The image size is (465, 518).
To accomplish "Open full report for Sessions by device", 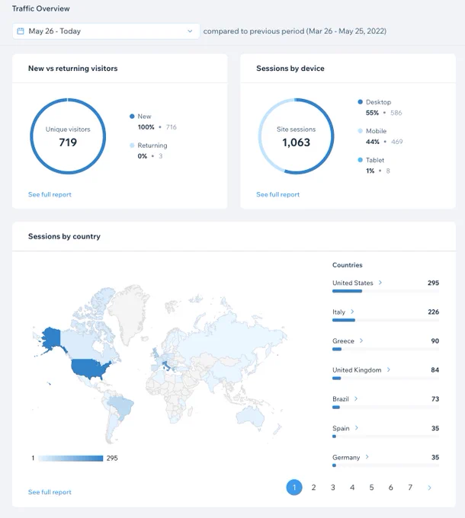I will click(x=278, y=194).
